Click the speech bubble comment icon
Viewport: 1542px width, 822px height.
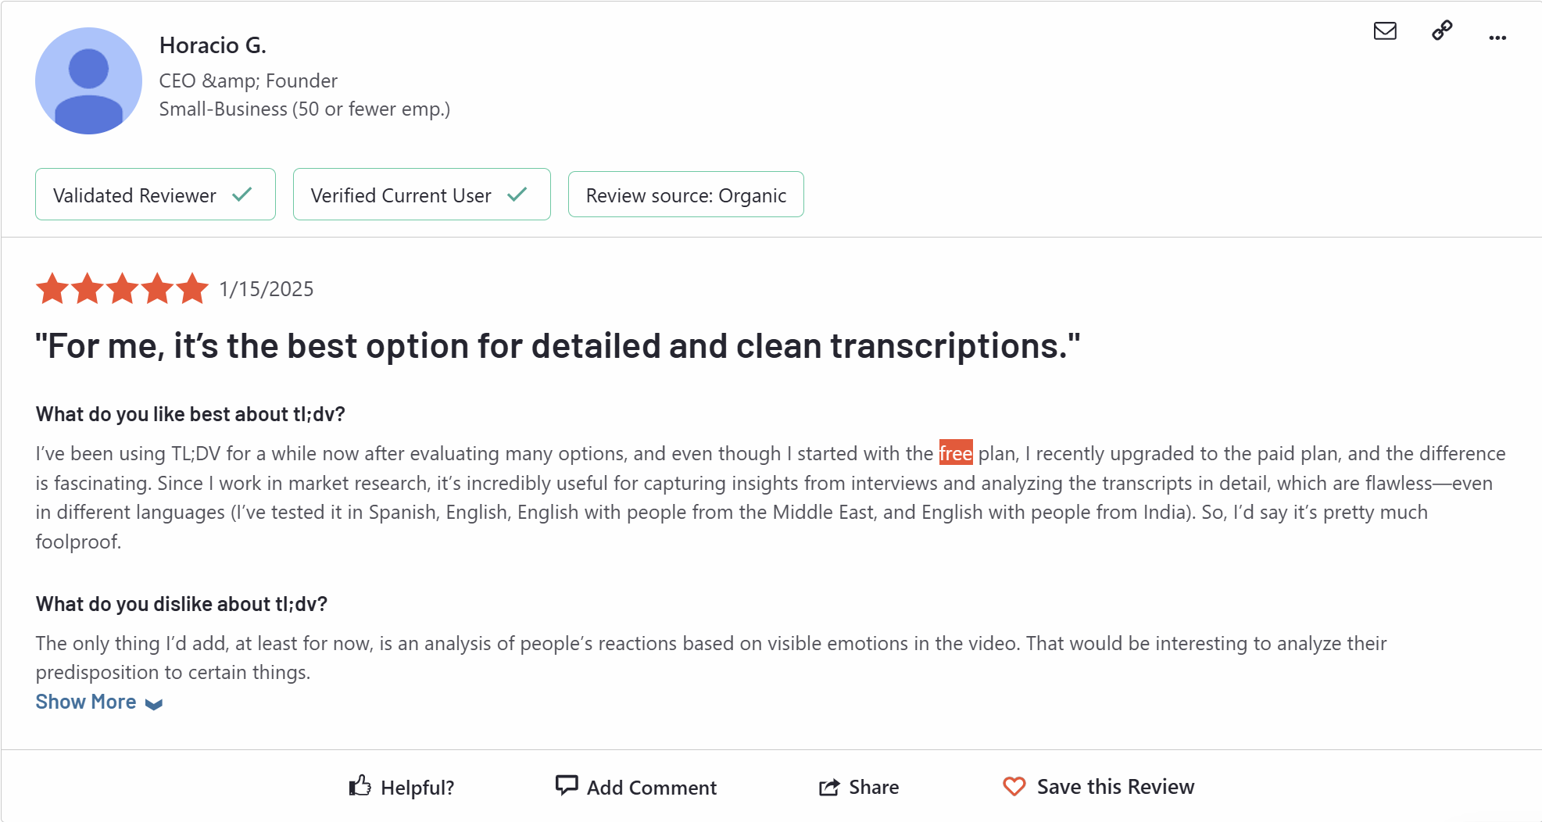tap(567, 785)
